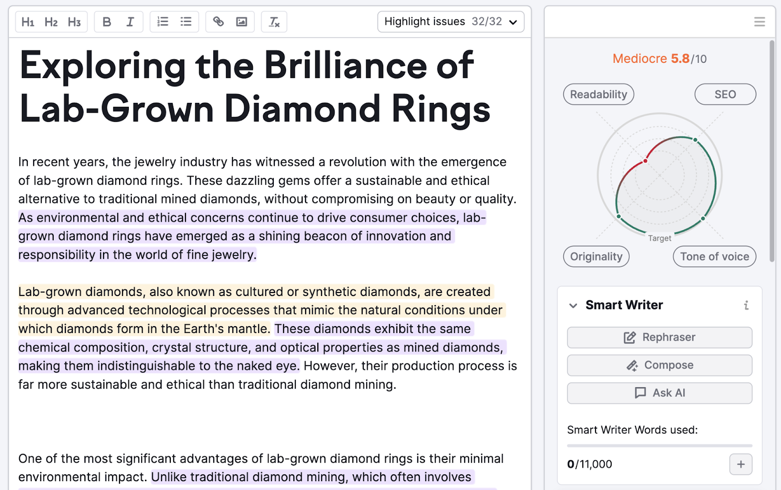Image resolution: width=781 pixels, height=490 pixels.
Task: Show Smart Writer info tooltip
Action: click(x=746, y=306)
